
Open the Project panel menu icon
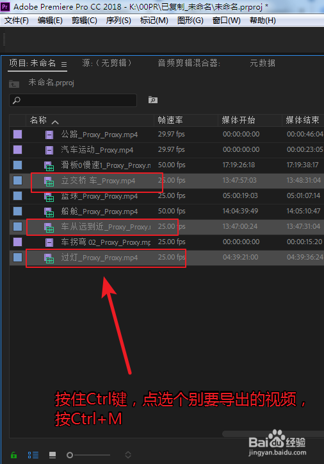click(64, 64)
